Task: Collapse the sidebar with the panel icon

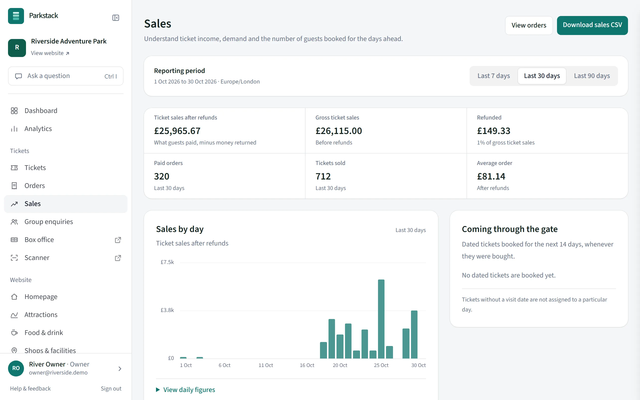Action: pos(115,18)
